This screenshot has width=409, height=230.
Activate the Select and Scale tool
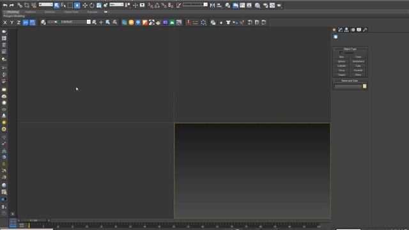tap(99, 5)
